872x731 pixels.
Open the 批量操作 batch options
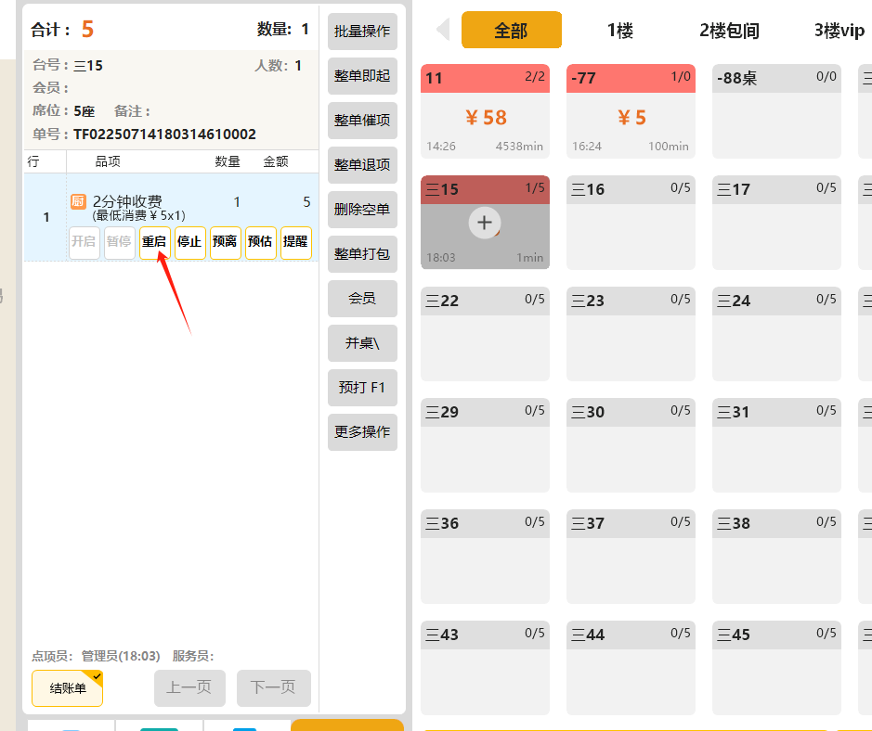[362, 32]
